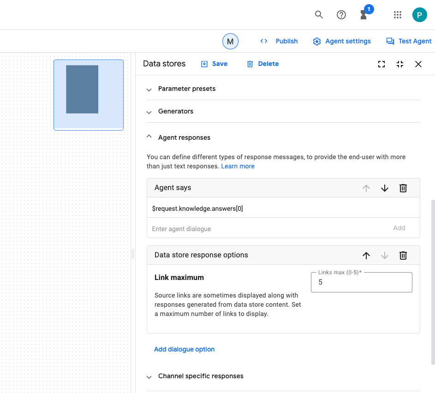Collapse the Agent responses section
The width and height of the screenshot is (435, 393).
click(x=149, y=137)
